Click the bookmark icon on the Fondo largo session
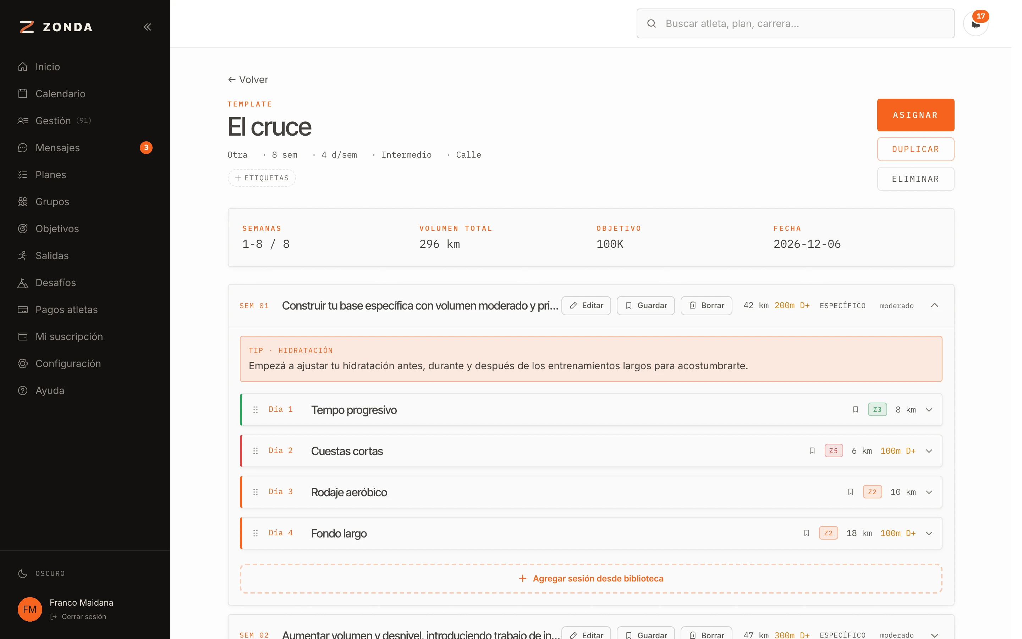 [806, 533]
